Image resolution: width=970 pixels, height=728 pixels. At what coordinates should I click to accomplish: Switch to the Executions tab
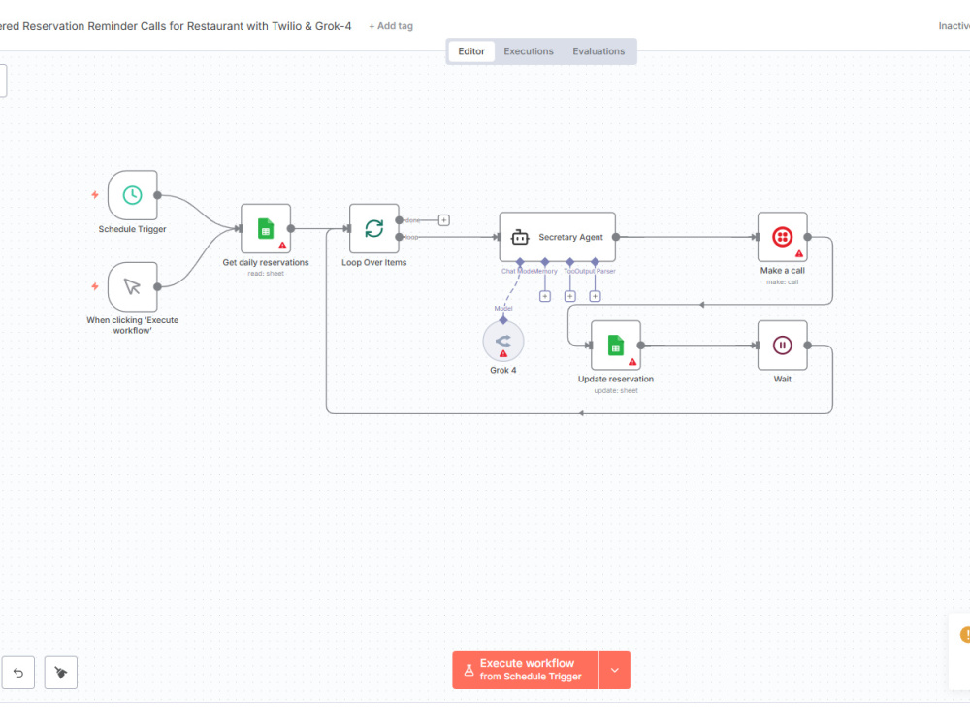(x=529, y=51)
